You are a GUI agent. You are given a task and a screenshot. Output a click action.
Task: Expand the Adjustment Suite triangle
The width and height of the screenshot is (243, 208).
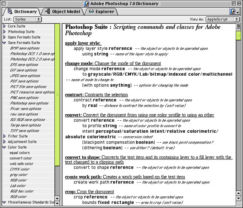(4, 142)
